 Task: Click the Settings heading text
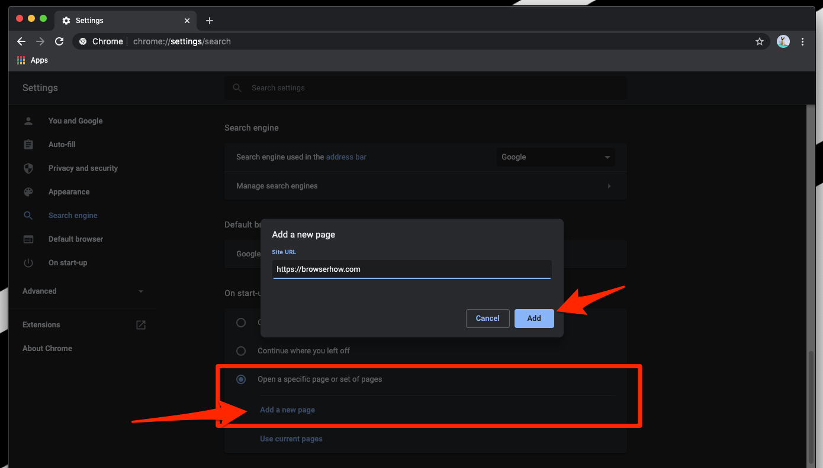[40, 88]
